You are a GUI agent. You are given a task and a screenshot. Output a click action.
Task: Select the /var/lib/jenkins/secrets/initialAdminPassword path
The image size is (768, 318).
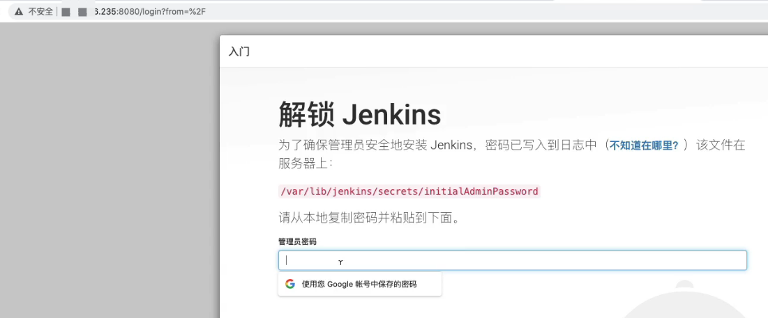[x=409, y=191]
